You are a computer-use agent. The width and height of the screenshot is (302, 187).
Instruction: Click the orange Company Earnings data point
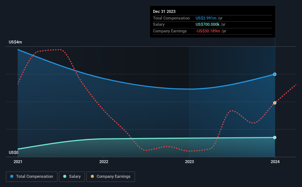coord(275,103)
